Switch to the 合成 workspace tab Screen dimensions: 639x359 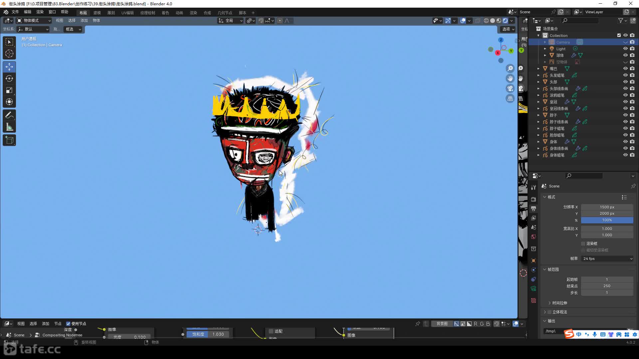[207, 13]
